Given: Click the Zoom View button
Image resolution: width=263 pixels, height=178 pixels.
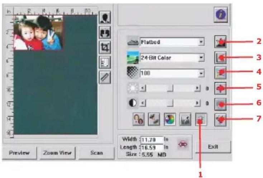Looking at the screenshot, I should tap(57, 153).
